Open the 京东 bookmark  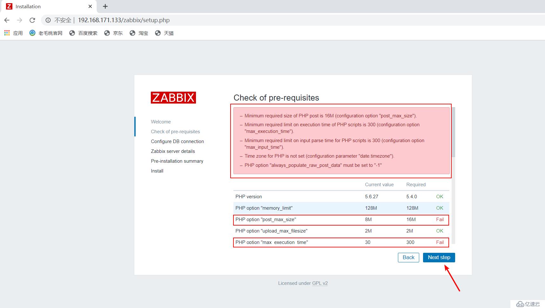(x=113, y=33)
